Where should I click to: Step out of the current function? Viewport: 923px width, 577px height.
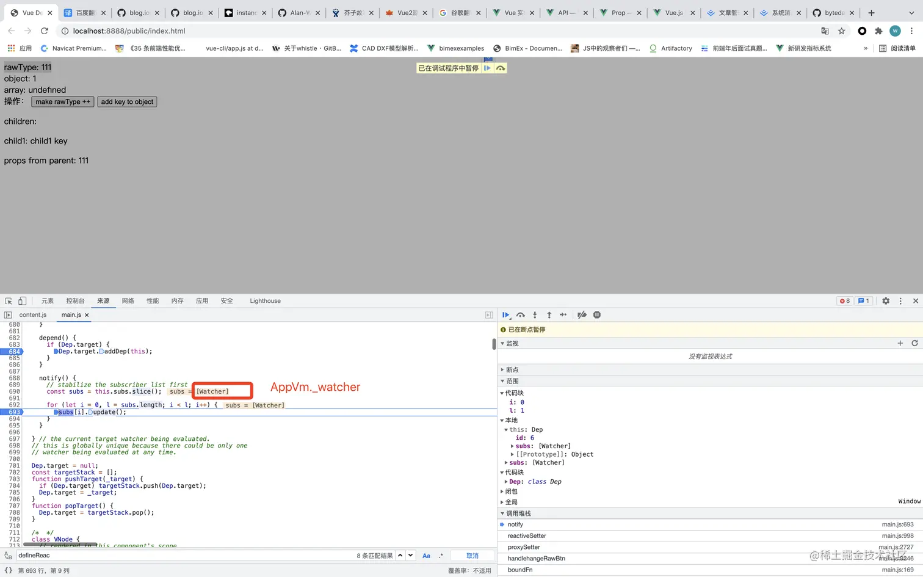[549, 315]
